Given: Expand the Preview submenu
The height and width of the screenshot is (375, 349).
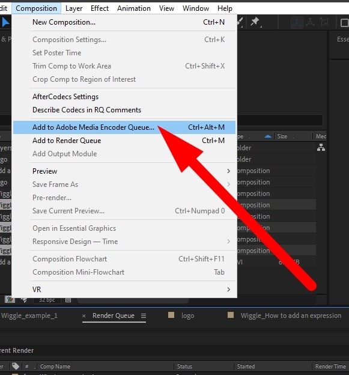Looking at the screenshot, I should pyautogui.click(x=124, y=171).
